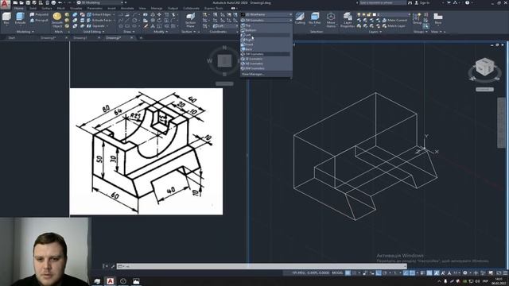Expand the Modify panel
Viewport: 509px width, 286px height.
pyautogui.click(x=160, y=32)
